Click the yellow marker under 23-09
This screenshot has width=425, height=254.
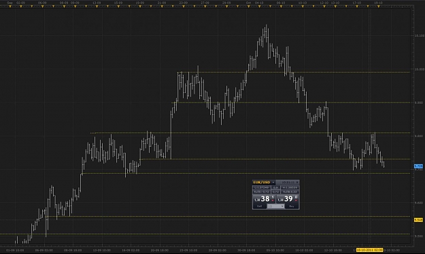pos(184,6)
